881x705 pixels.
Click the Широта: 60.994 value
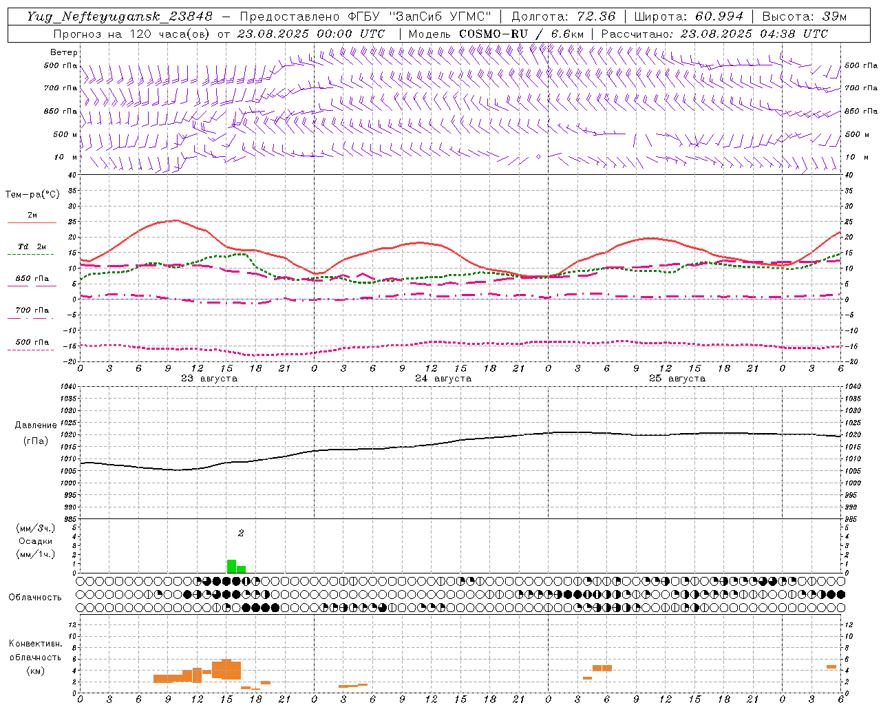pos(689,17)
